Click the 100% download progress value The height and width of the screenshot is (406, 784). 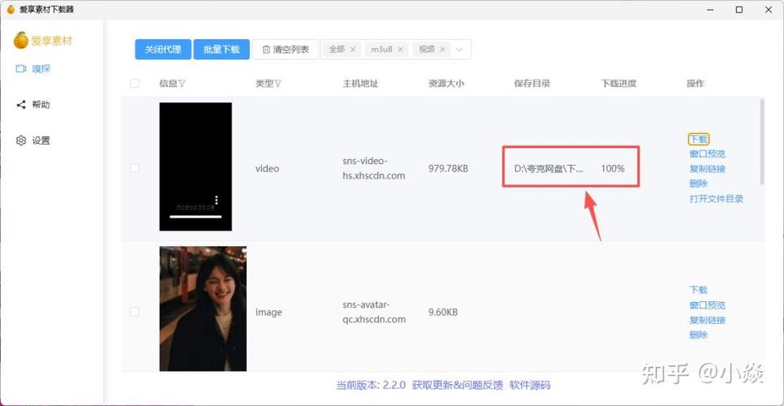(613, 169)
